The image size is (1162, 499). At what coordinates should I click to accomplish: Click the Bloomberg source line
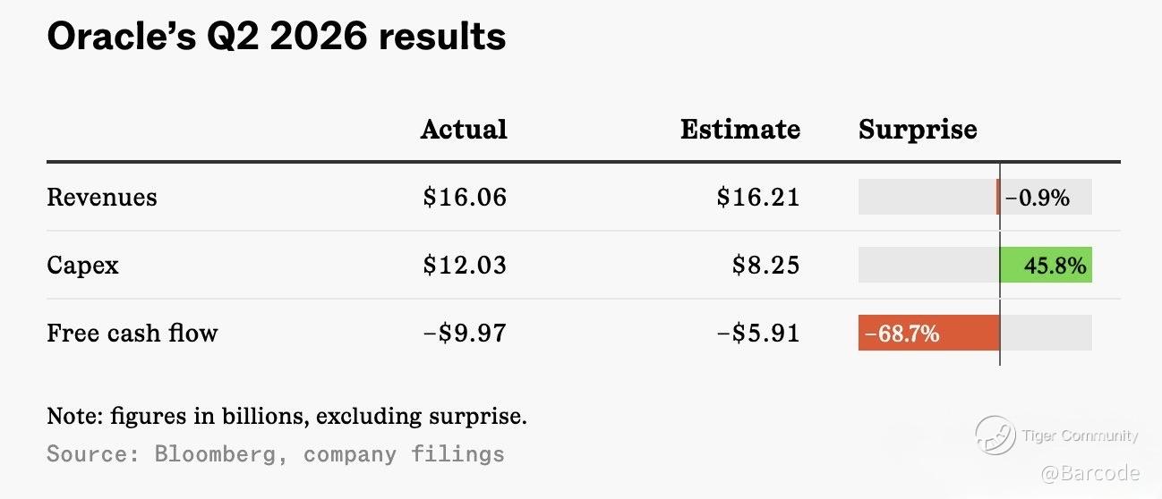(x=276, y=453)
